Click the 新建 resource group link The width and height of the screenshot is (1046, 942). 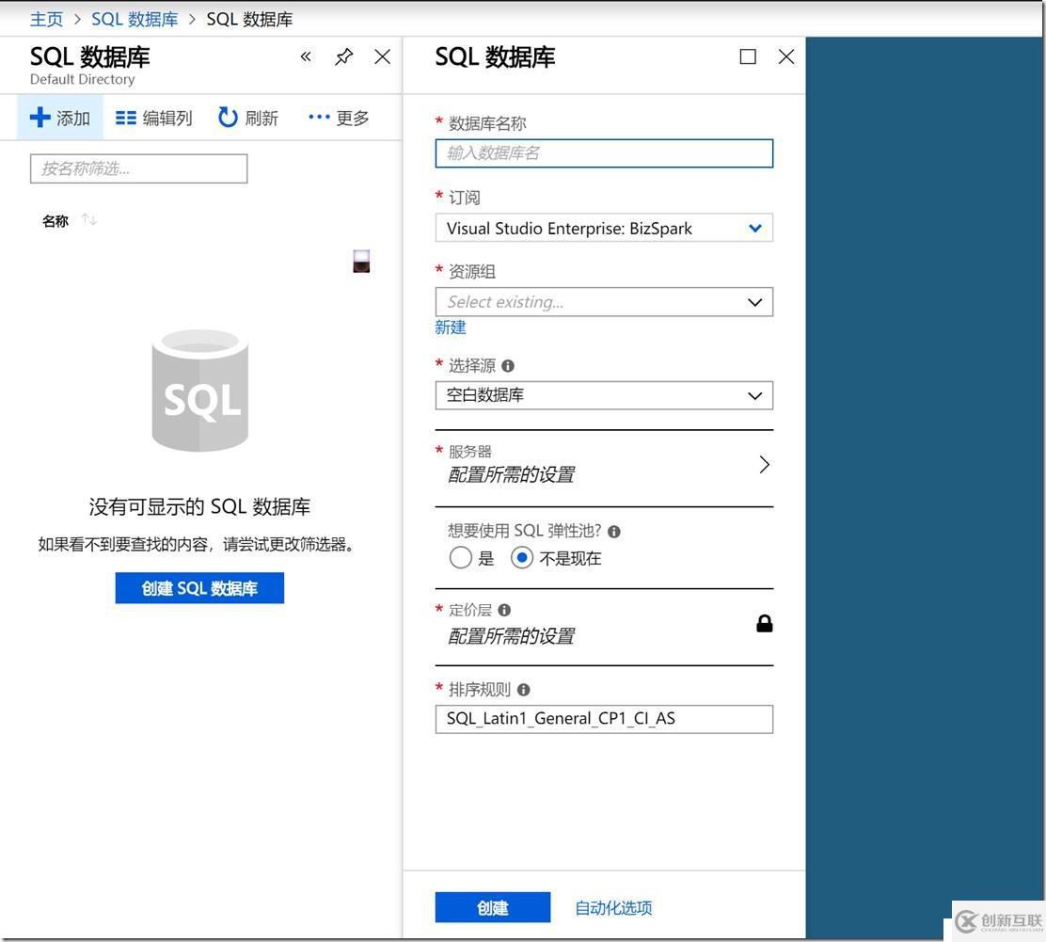tap(449, 327)
